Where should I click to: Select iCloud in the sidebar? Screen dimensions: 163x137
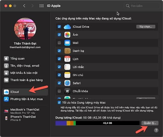coord(25,92)
